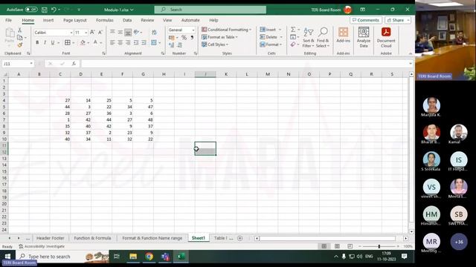Open Sort & Filter menu
Screen dimensions: 476x267
pos(309,38)
